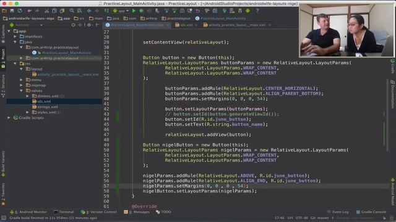Open the app run configuration dropdown
Screen dimensions: 396x222
click(121, 11)
